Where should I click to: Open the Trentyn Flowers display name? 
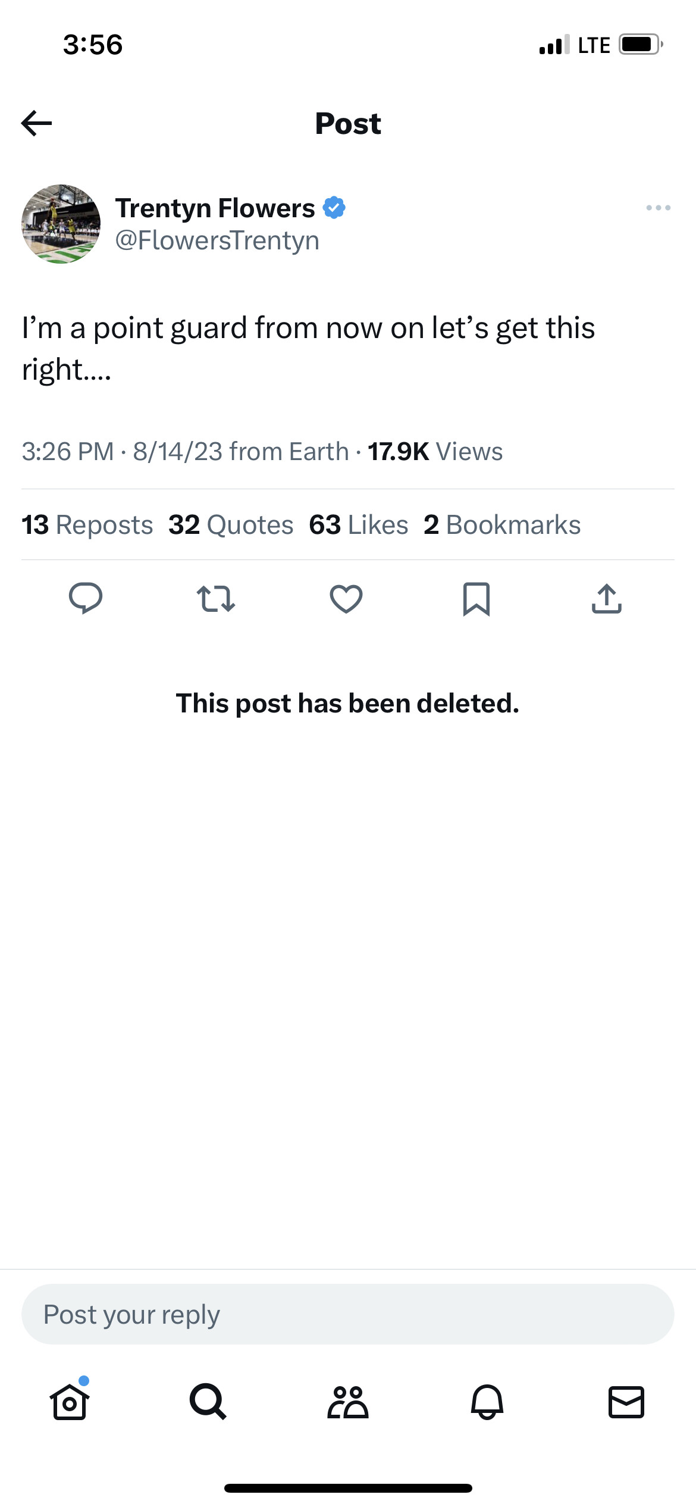pyautogui.click(x=215, y=208)
